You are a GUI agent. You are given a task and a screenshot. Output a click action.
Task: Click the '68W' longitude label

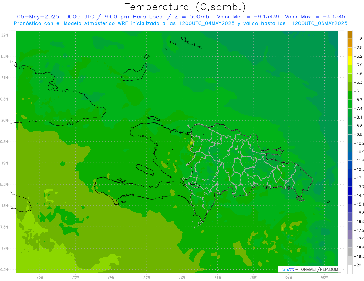click(x=324, y=277)
